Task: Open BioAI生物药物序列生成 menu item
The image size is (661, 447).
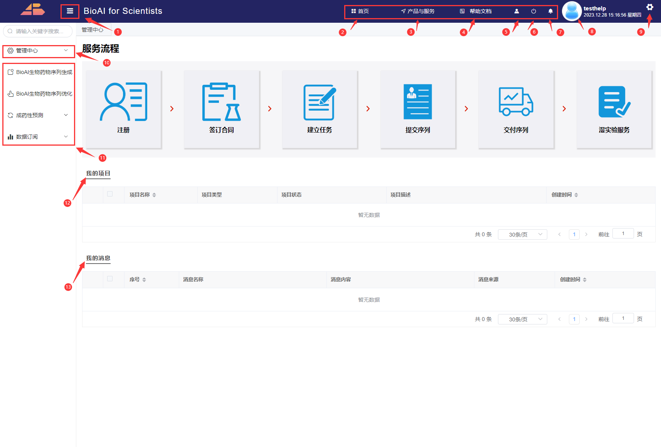Action: (40, 72)
